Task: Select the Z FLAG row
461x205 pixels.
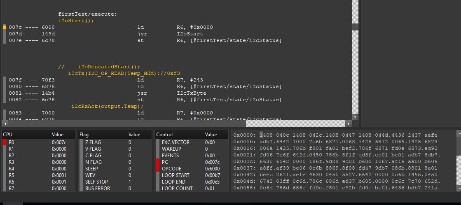Action: point(115,142)
